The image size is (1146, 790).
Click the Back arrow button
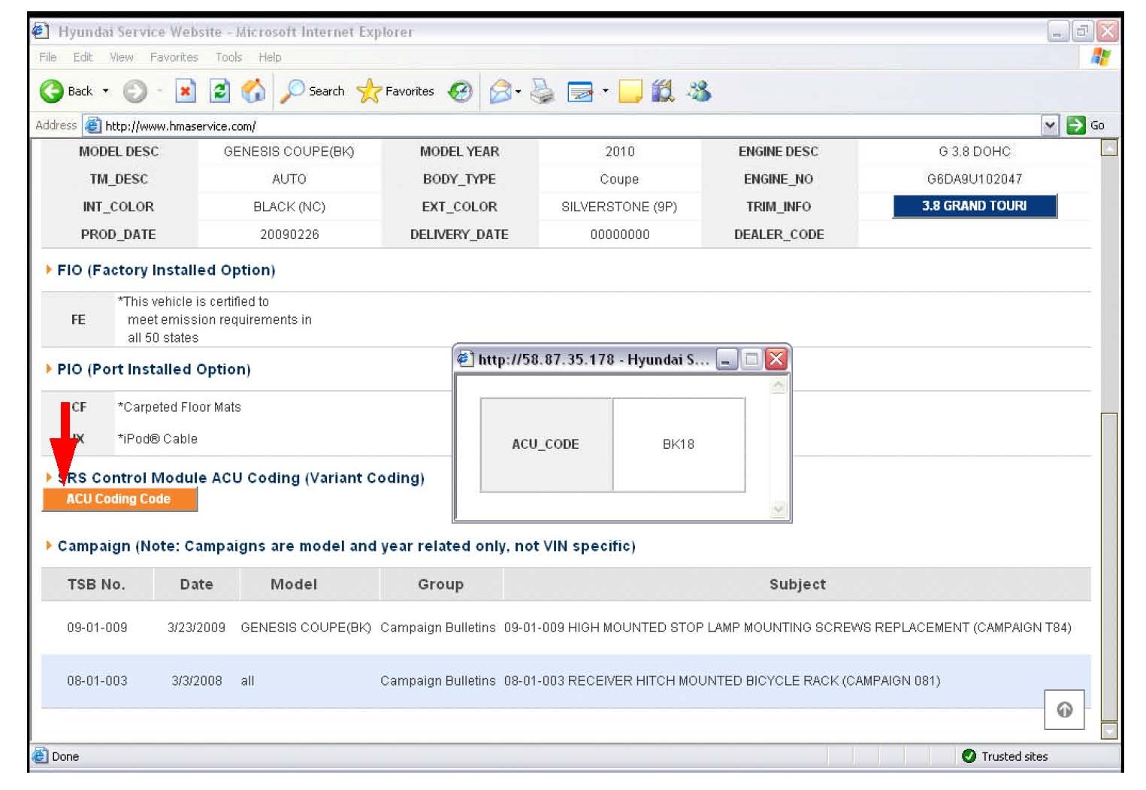(53, 92)
